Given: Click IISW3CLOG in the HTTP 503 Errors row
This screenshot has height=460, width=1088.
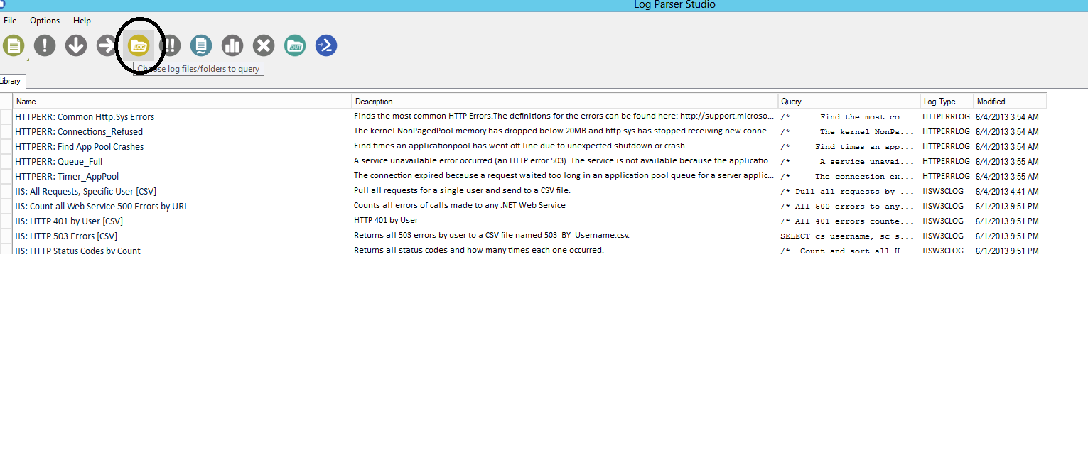Looking at the screenshot, I should click(x=944, y=236).
